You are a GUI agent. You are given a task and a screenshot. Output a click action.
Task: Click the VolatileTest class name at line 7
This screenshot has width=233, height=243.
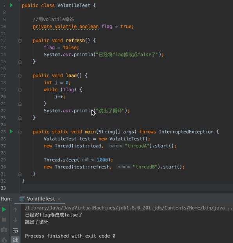[73, 5]
